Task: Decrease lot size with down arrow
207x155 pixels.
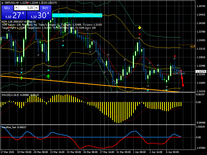Action: 16,8
